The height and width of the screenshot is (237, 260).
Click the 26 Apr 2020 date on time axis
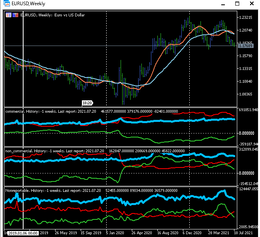pos(142,233)
